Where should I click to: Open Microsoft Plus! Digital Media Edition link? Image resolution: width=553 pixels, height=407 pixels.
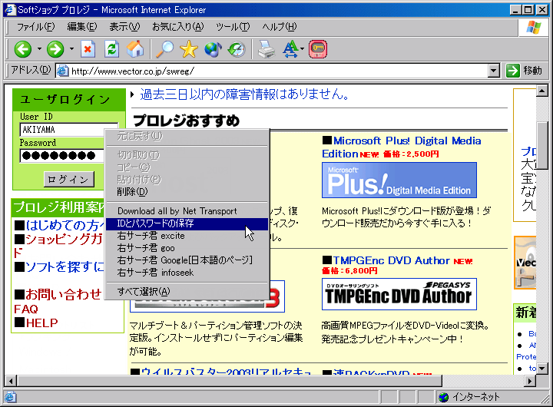[x=402, y=147]
